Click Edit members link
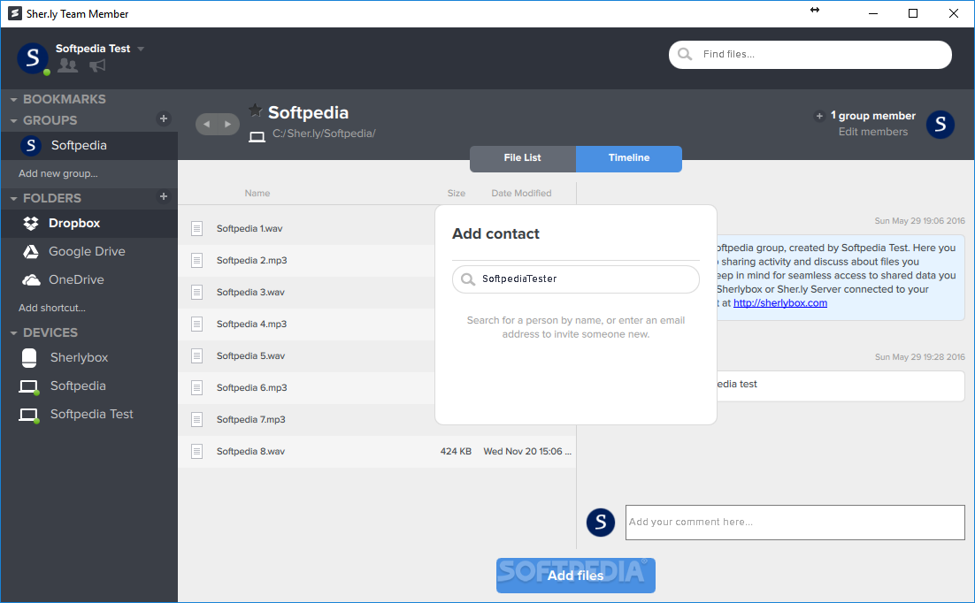The height and width of the screenshot is (603, 975). (x=873, y=132)
